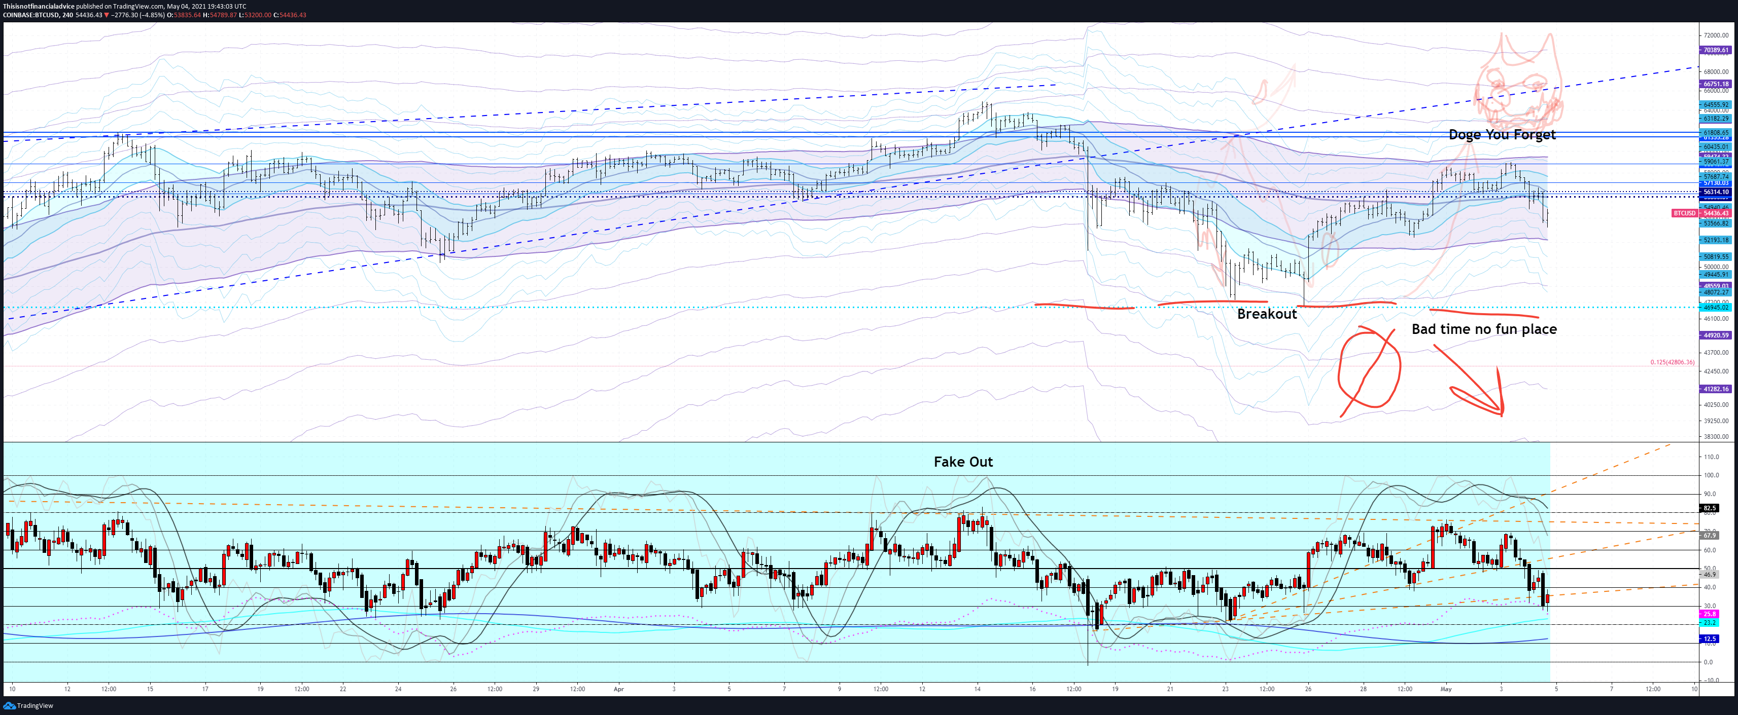Viewport: 1738px width, 715px height.
Task: Click the 29 date on time axis
Action: 536,689
